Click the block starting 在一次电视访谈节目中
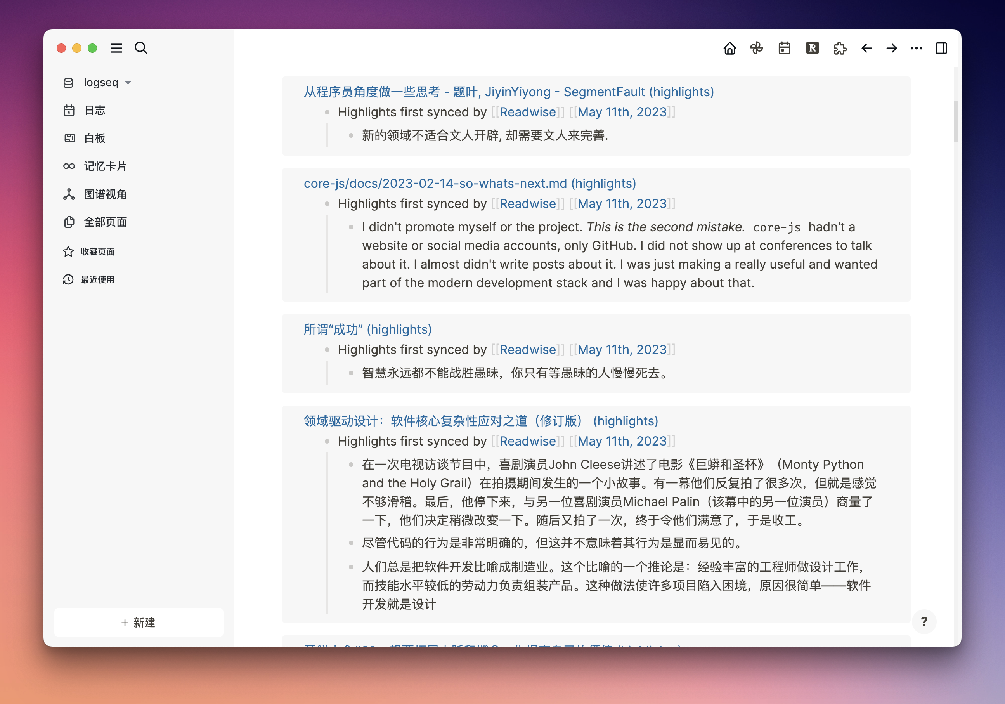Screen dimensions: 1005x704 pyautogui.click(x=619, y=492)
